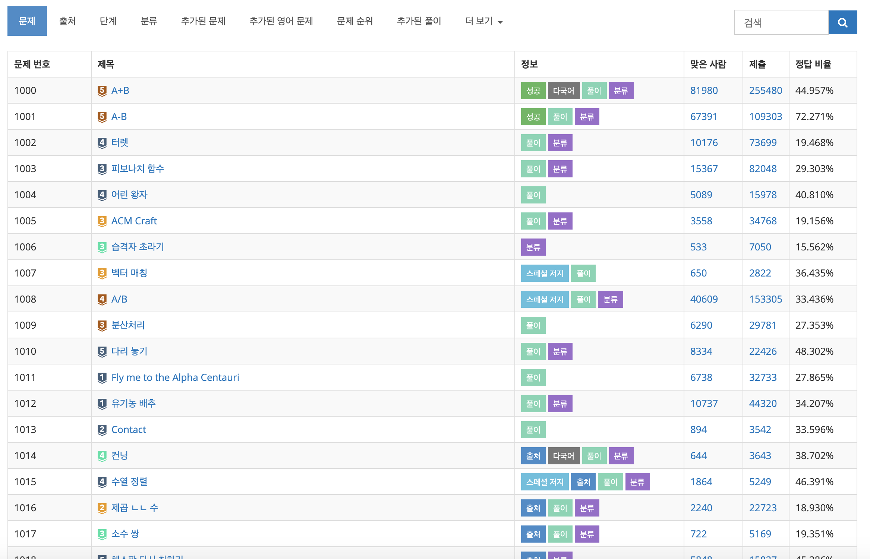
Task: Select the 추가된 영어 문제 tab
Action: coord(281,21)
